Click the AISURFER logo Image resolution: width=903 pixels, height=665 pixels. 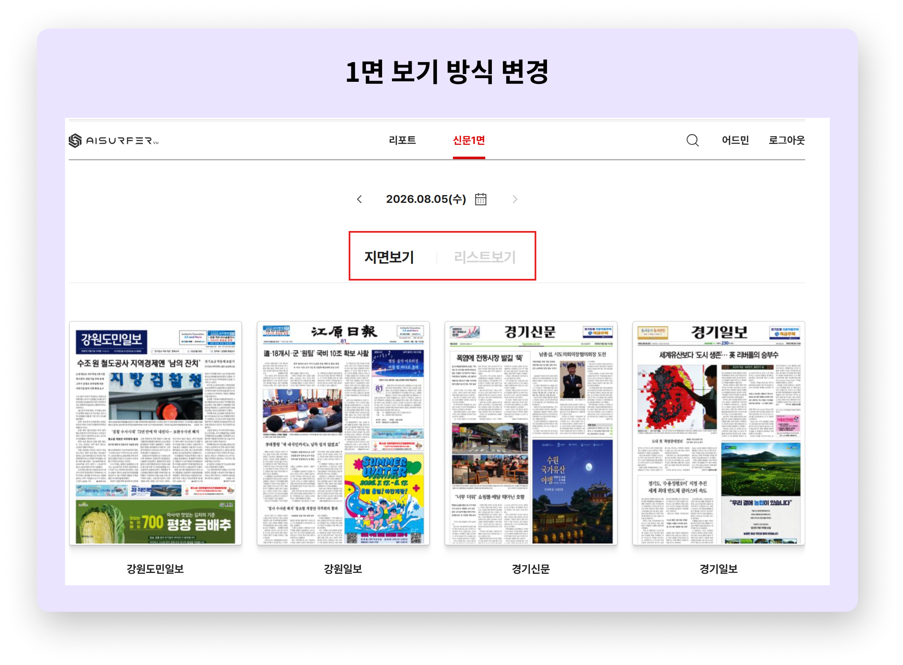click(113, 141)
